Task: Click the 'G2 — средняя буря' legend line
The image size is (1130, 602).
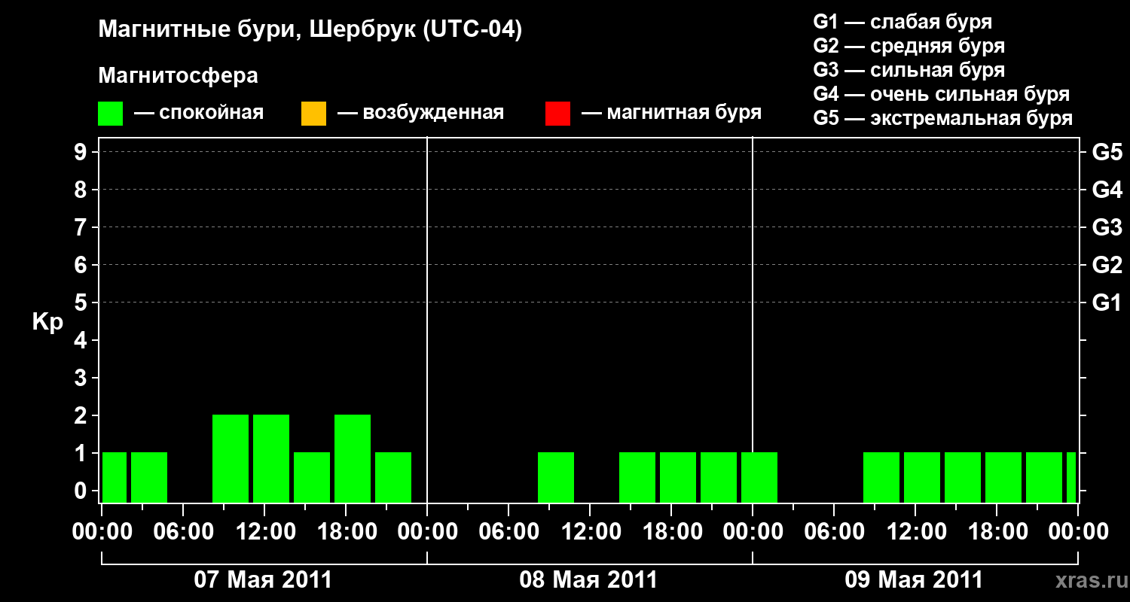Action: pyautogui.click(x=909, y=46)
